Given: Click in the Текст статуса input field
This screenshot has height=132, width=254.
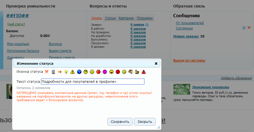Looking at the screenshot, I should pos(92,81).
